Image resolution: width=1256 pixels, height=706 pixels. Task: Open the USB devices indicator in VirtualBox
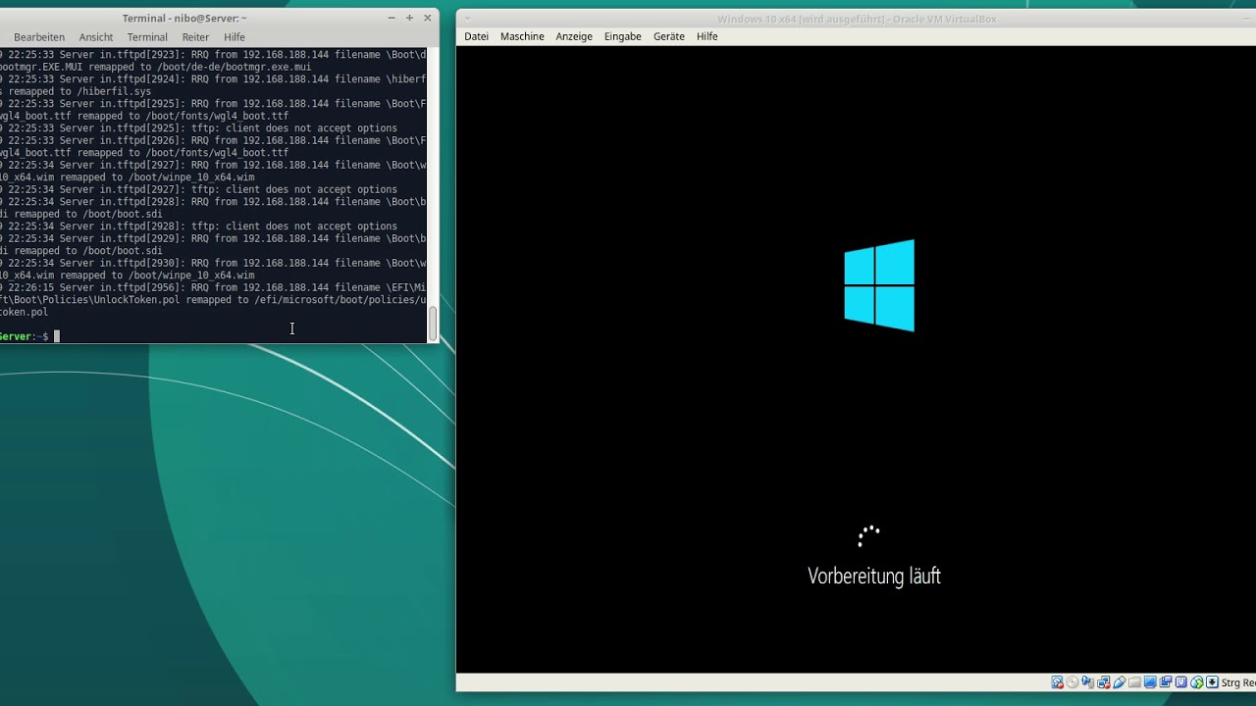point(1119,682)
